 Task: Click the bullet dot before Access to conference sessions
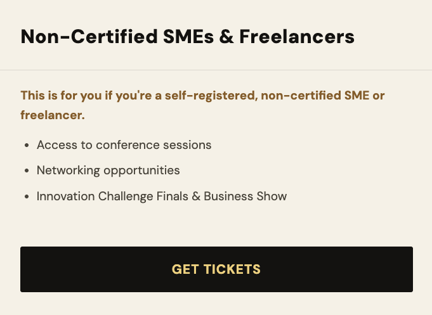(27, 145)
